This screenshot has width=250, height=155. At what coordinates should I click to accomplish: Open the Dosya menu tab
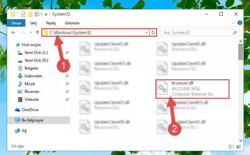16,23
